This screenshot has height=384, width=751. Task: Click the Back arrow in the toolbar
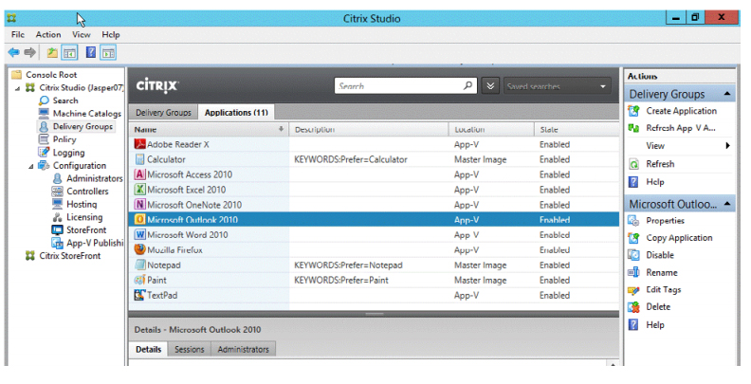(x=14, y=52)
